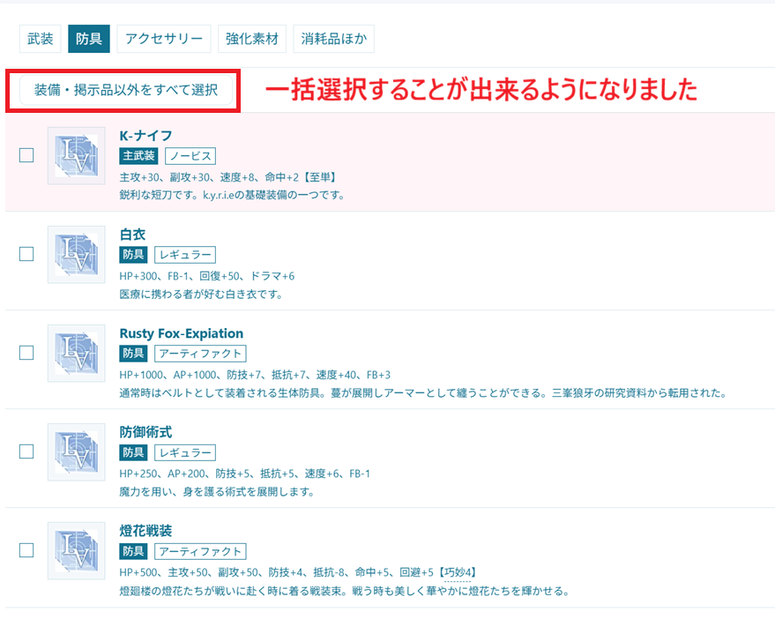Select the 防具 tab
Image resolution: width=775 pixels, height=619 pixels.
[89, 39]
